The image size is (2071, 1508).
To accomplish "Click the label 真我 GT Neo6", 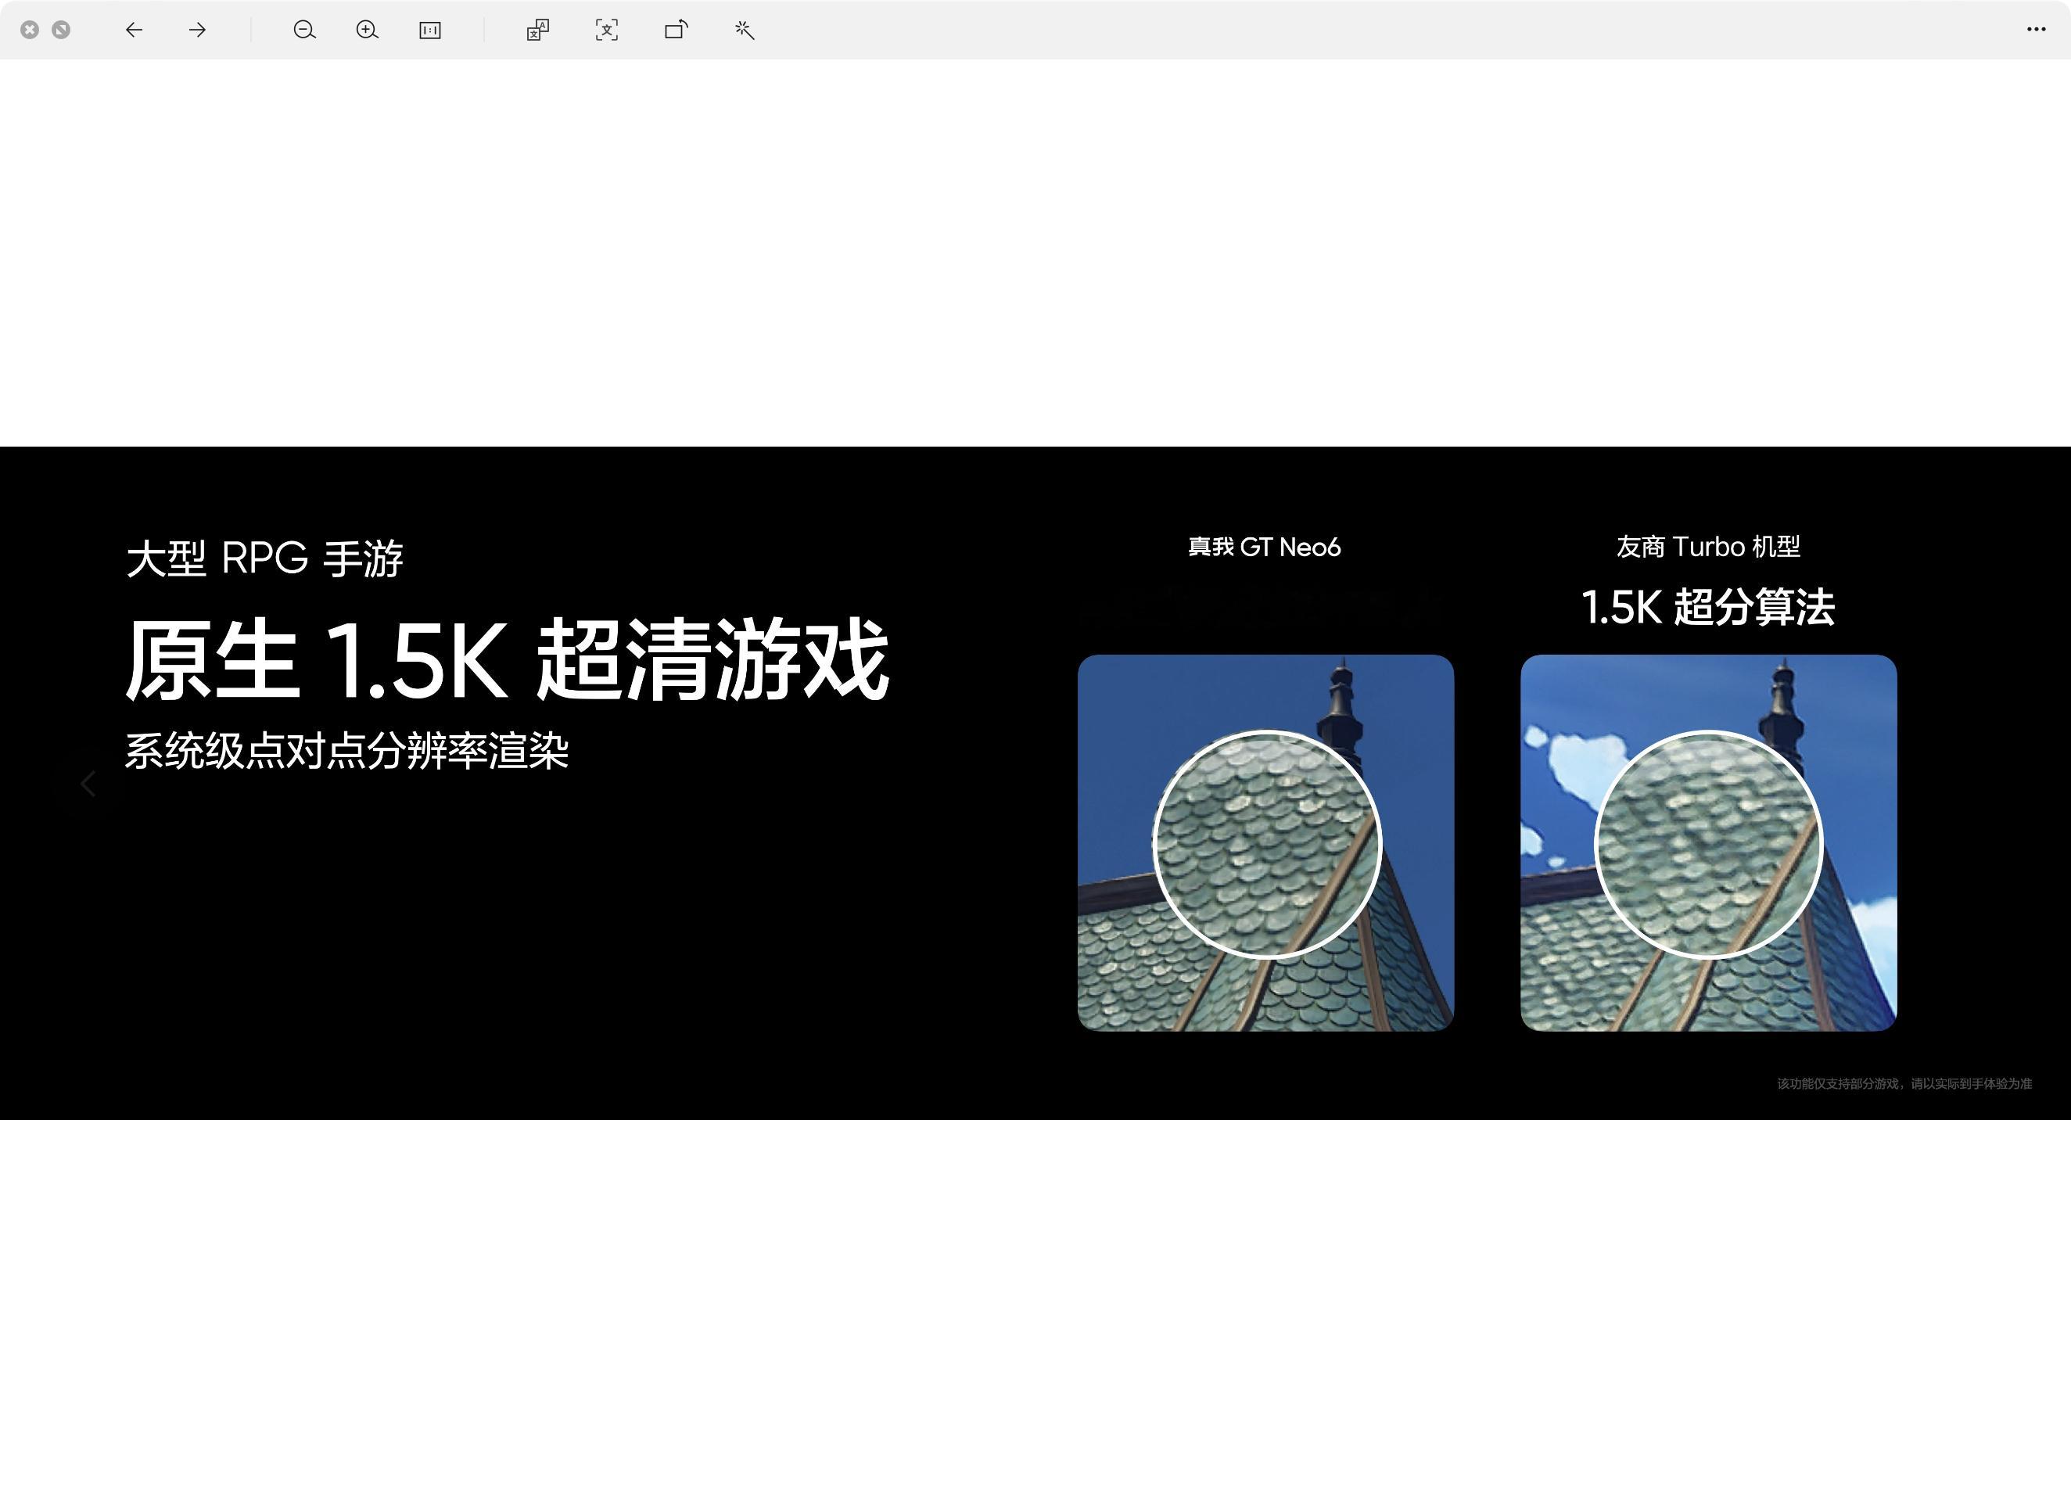I will click(1265, 547).
